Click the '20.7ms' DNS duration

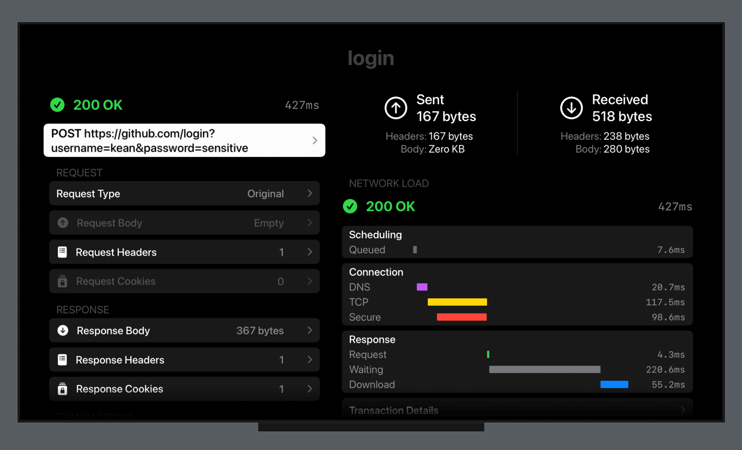coord(668,287)
